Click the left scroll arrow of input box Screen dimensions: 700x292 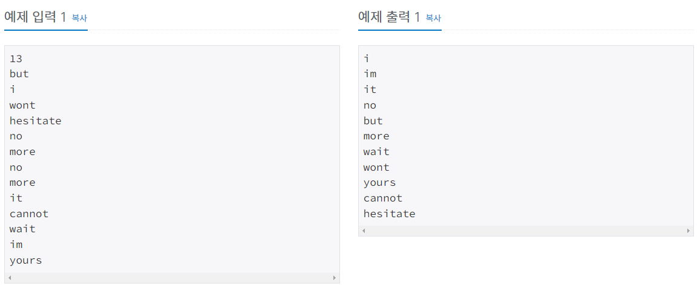(x=9, y=278)
